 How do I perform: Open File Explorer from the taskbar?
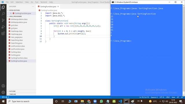[x=82, y=101]
